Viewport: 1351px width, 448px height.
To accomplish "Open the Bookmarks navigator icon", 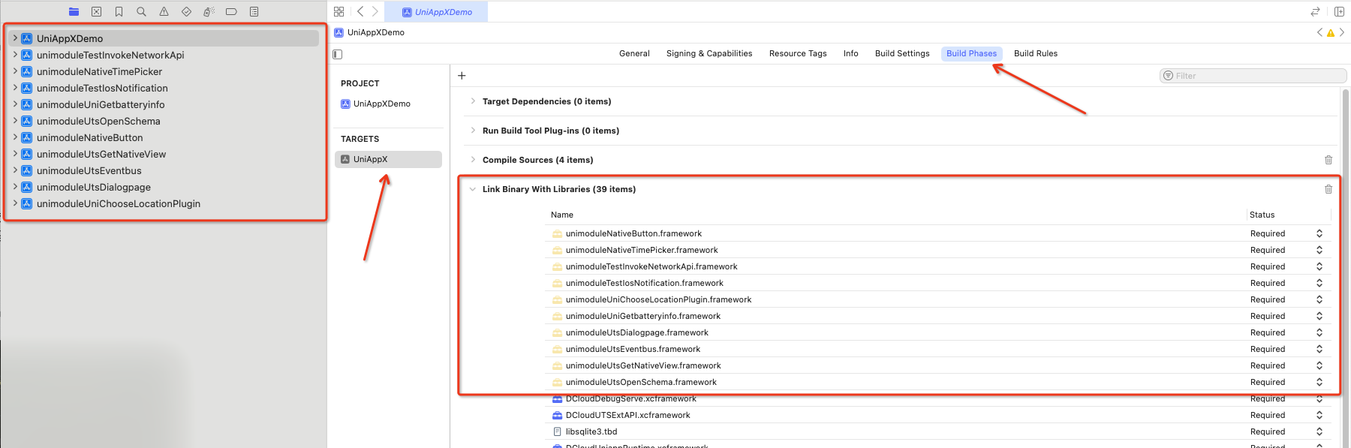I will (x=119, y=11).
